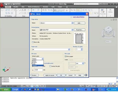Viewport: 118px width, 92px height.
Task: Select Limits in What to plot list
Action: (38, 64)
